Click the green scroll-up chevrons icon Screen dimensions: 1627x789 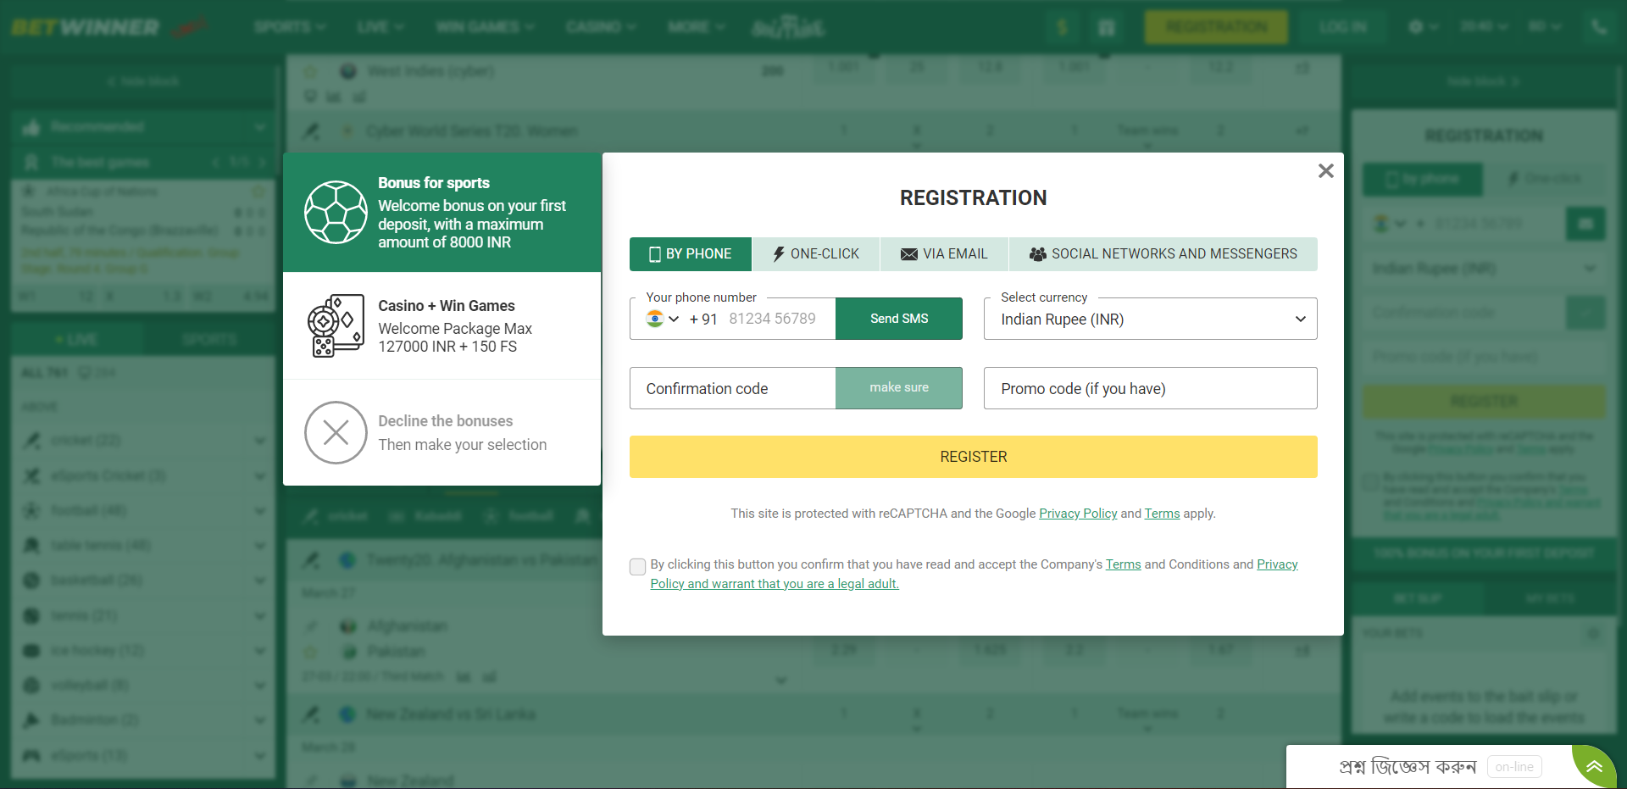click(x=1594, y=767)
